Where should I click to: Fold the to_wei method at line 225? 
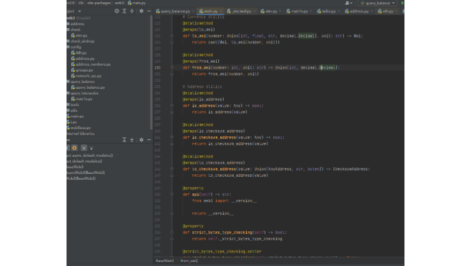(172, 36)
